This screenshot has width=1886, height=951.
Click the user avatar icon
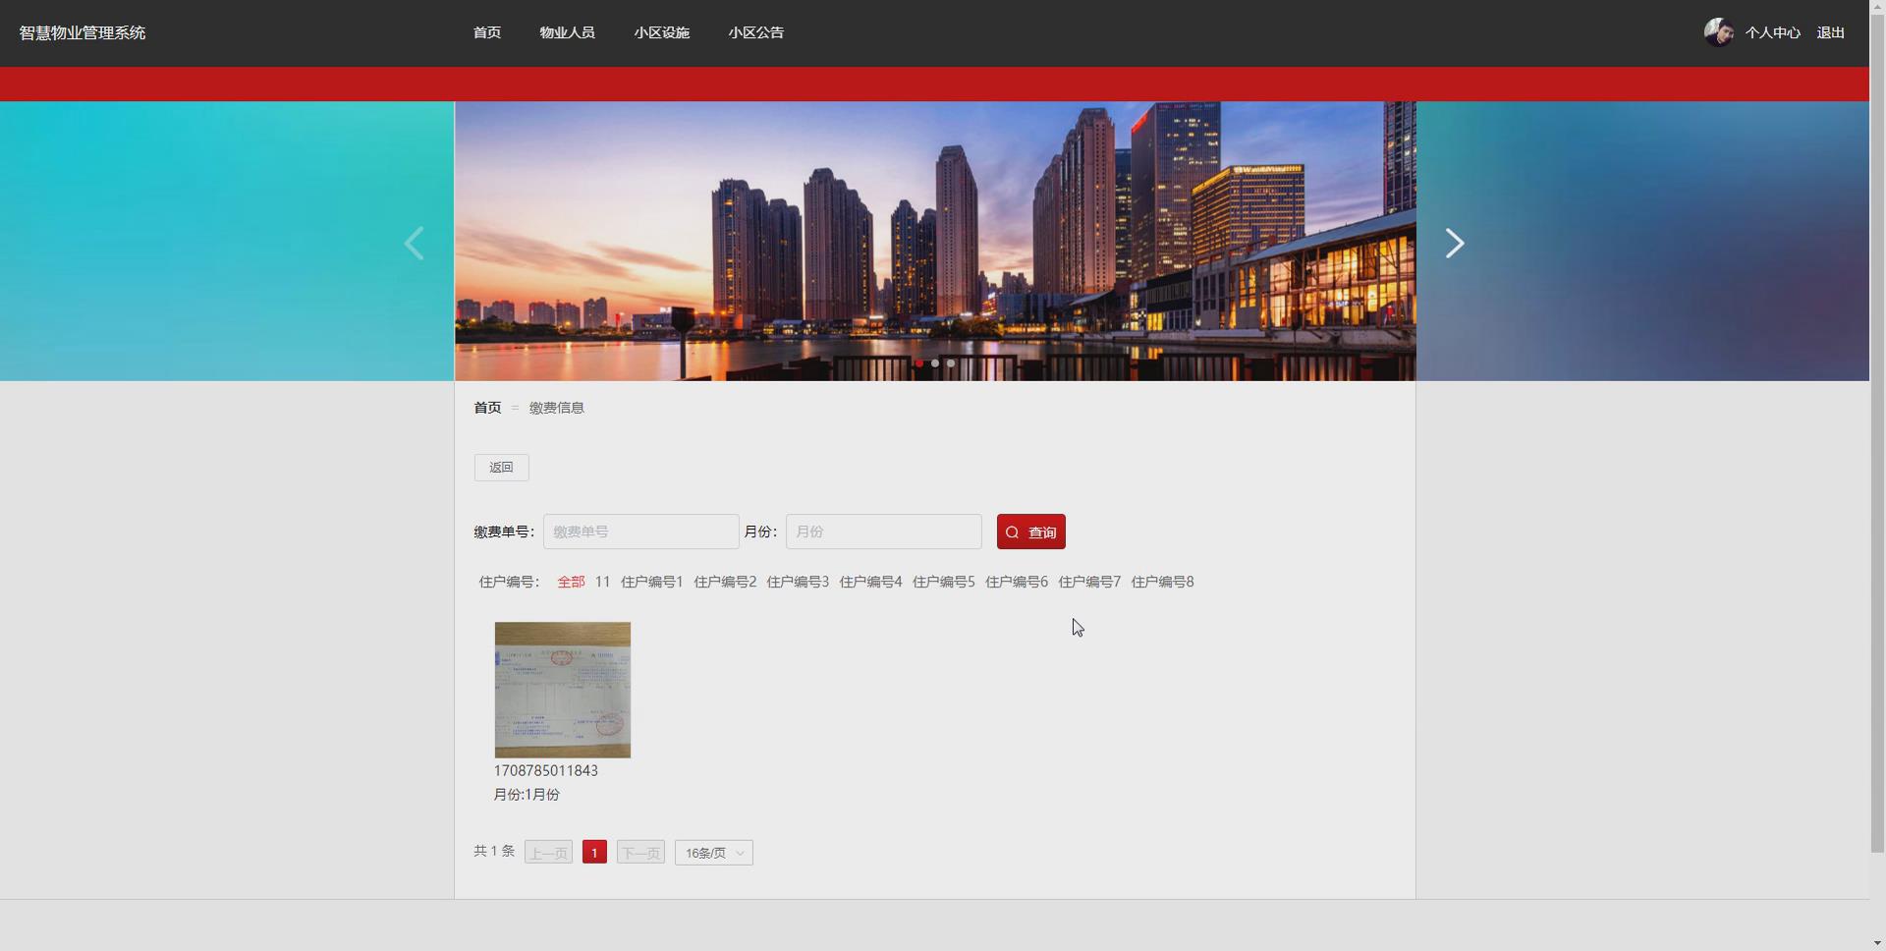point(1718,32)
